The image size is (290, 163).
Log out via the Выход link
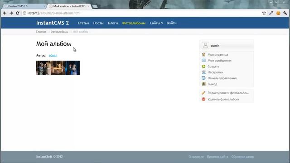(213, 84)
